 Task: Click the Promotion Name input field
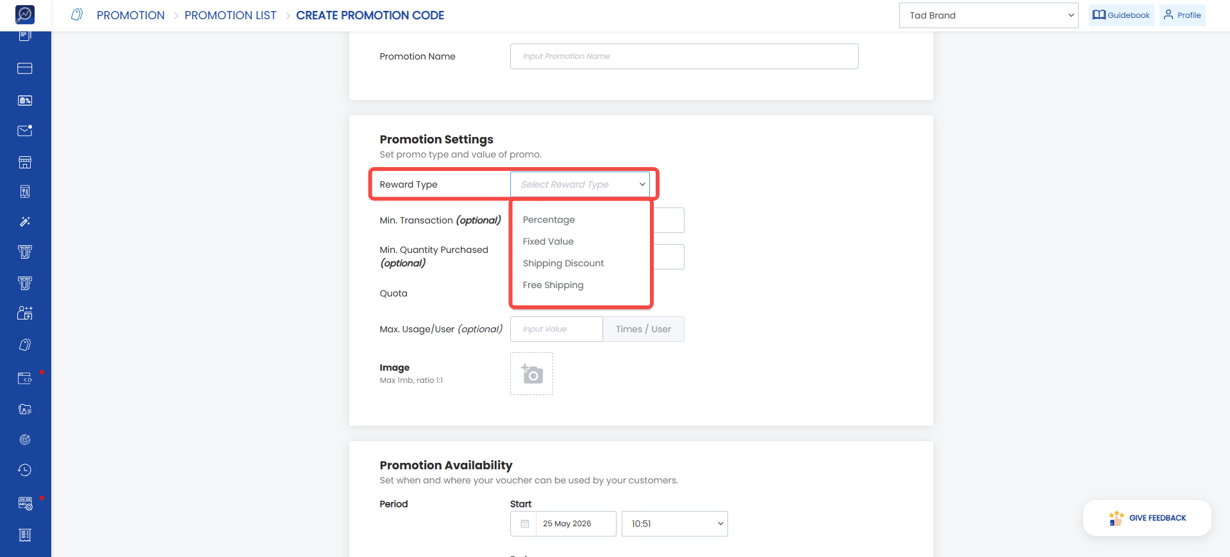[x=685, y=56]
